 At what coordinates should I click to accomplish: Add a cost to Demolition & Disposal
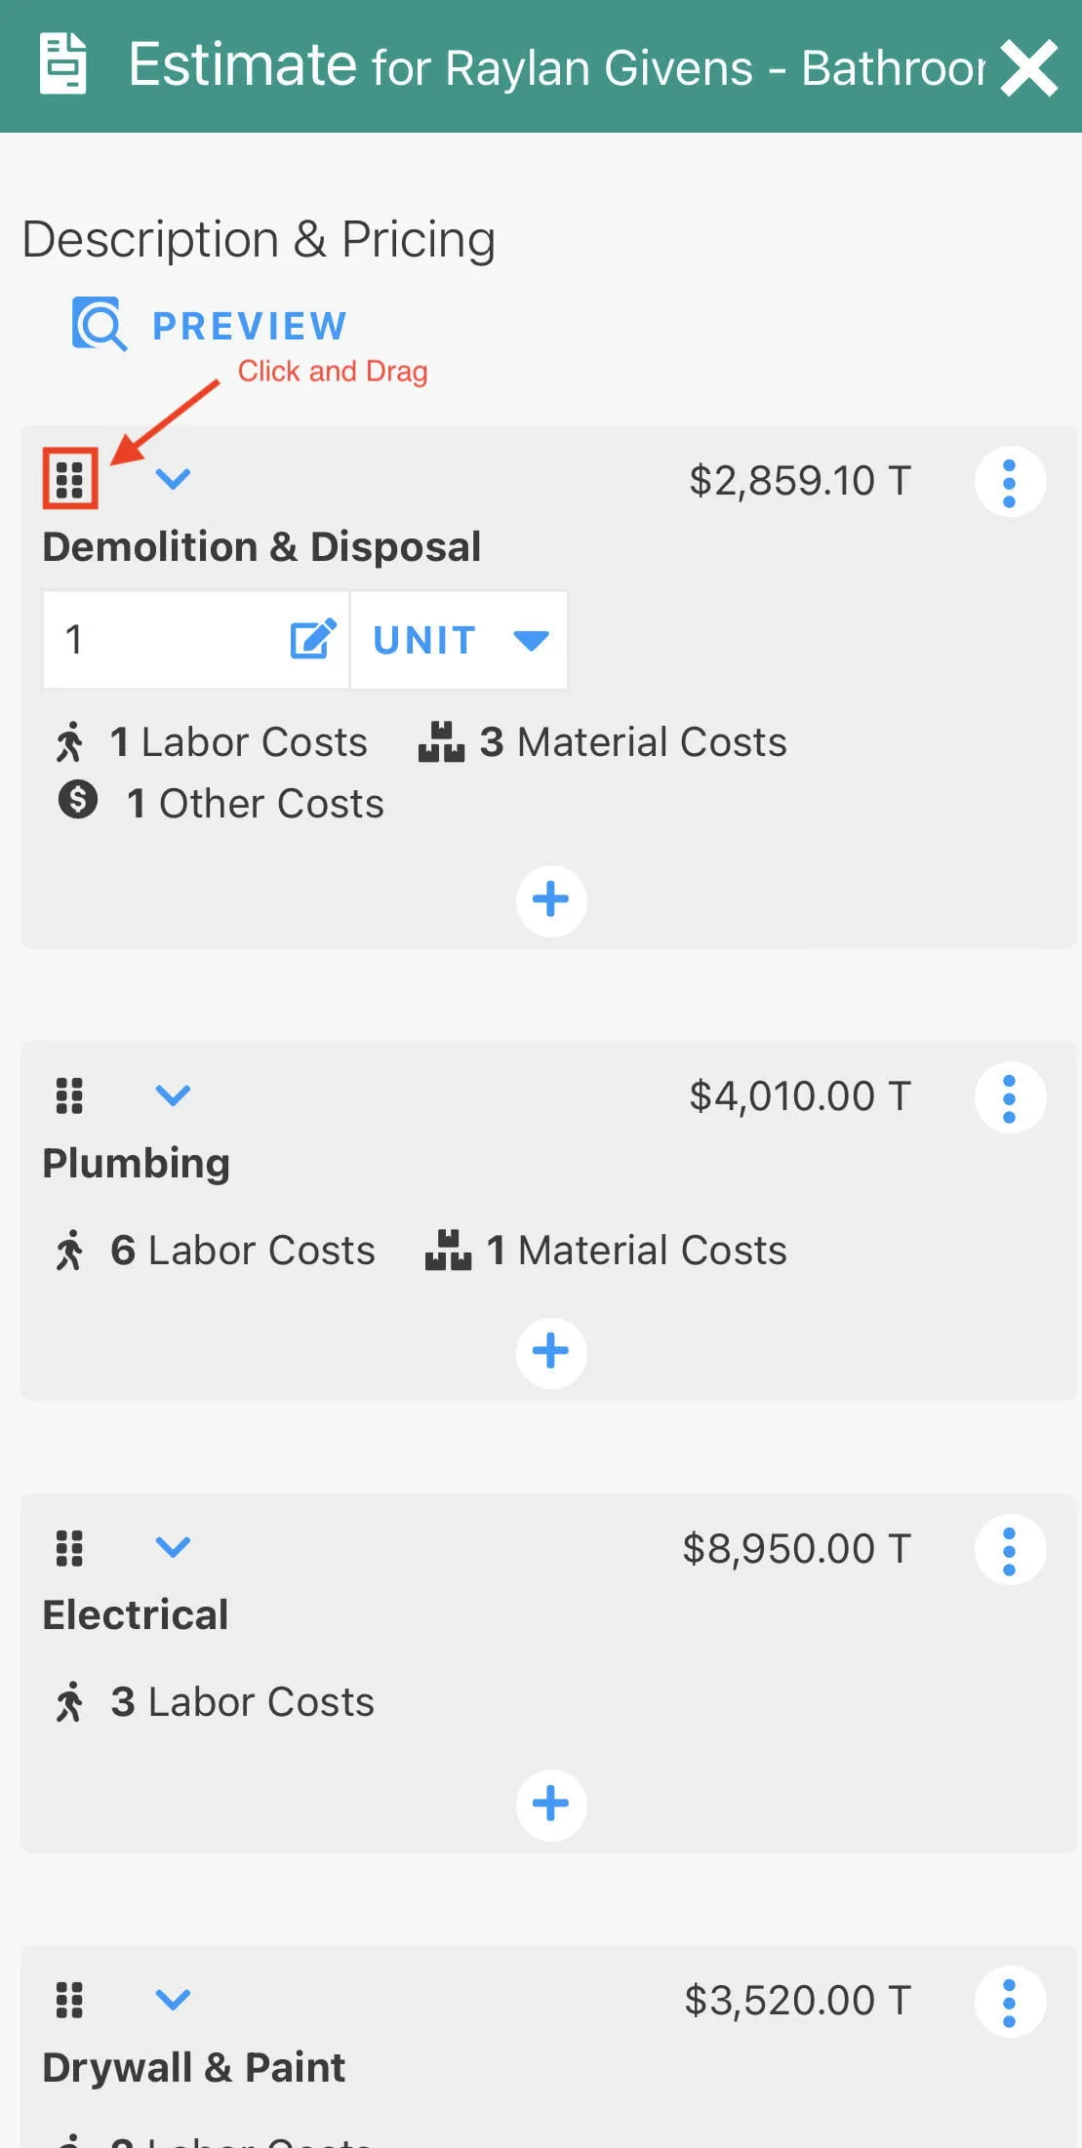coord(551,899)
